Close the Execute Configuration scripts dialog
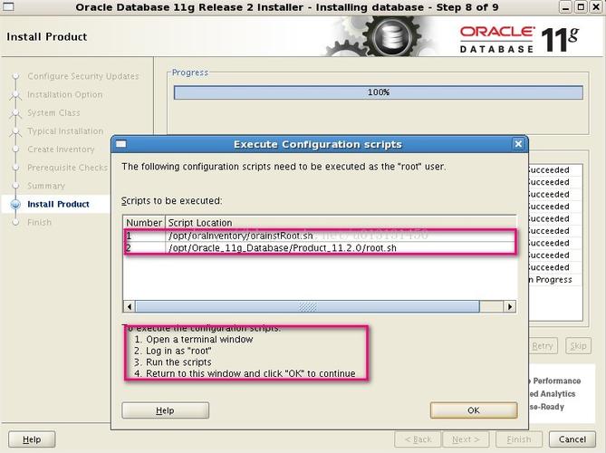This screenshot has width=606, height=453. click(x=518, y=144)
